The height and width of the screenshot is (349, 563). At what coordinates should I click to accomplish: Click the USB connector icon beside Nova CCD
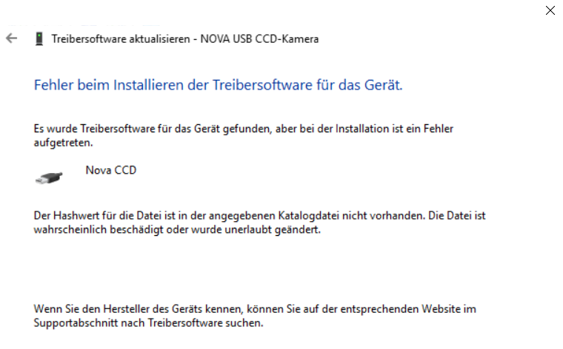pyautogui.click(x=49, y=177)
